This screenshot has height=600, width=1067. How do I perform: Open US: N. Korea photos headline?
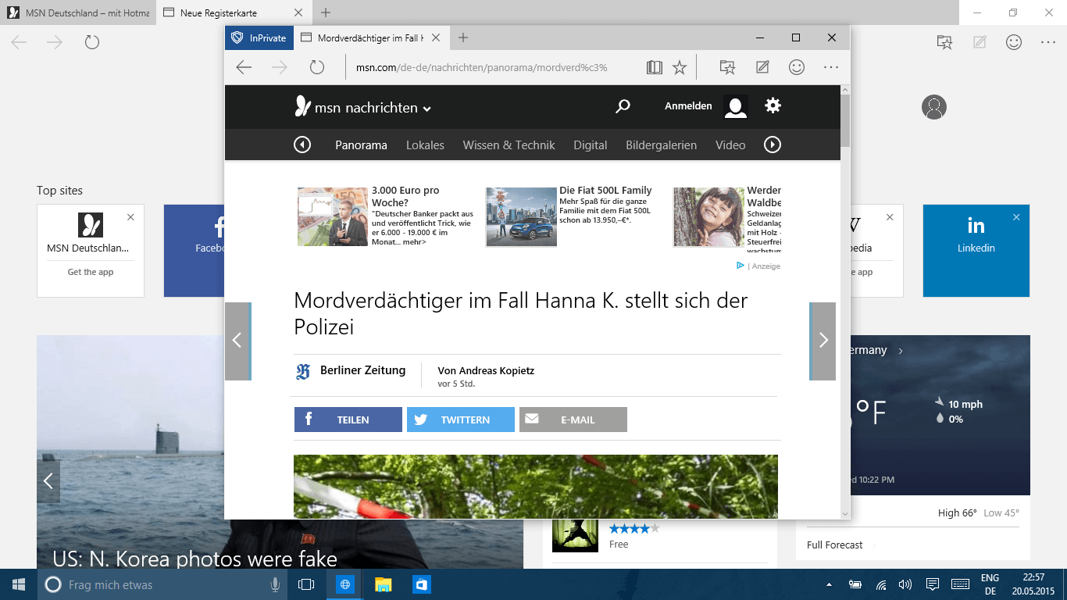194,559
